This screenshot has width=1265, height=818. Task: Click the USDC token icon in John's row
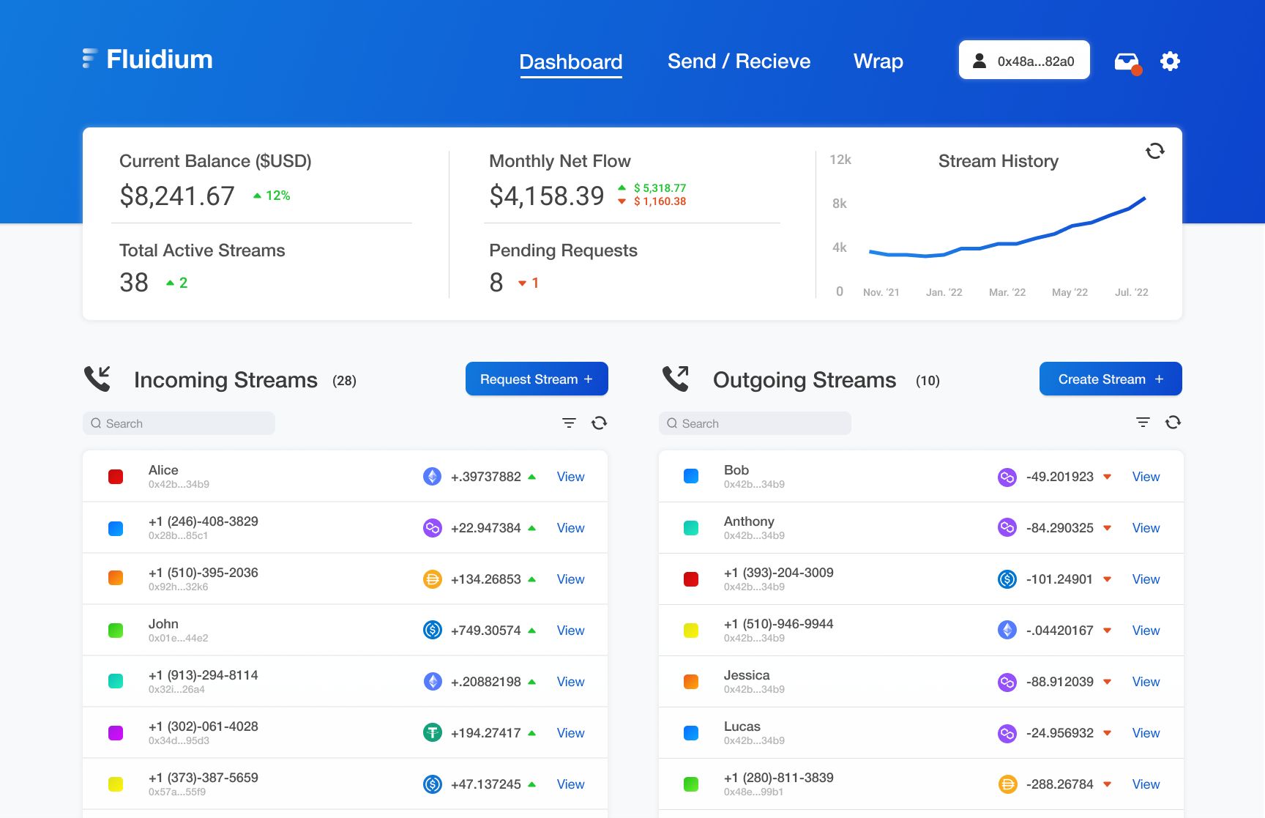click(x=433, y=631)
